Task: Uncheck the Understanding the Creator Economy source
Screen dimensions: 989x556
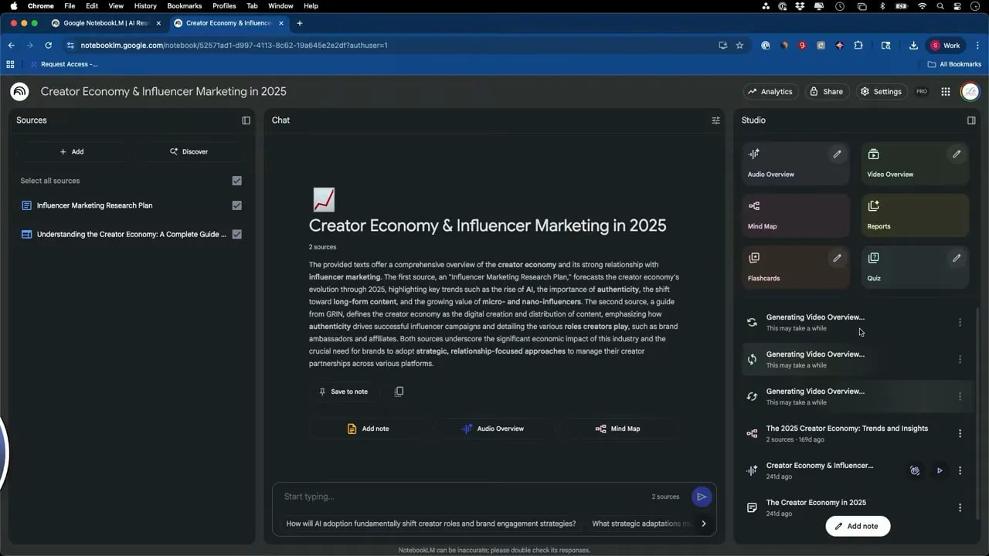Action: point(237,234)
